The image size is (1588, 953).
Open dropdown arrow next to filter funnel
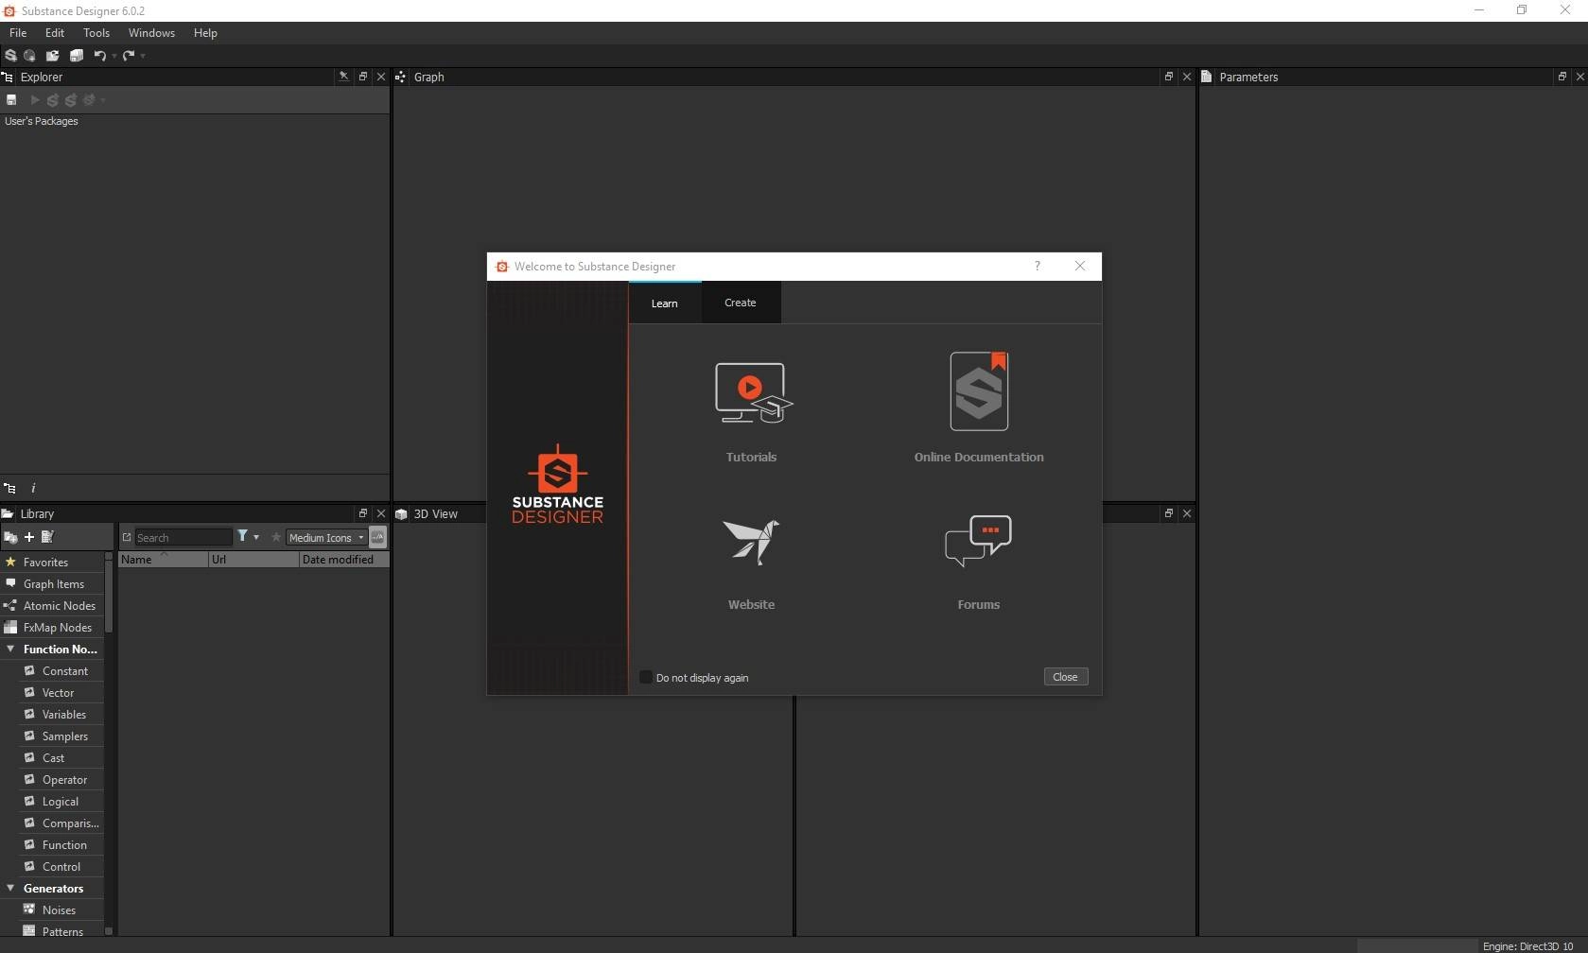256,537
